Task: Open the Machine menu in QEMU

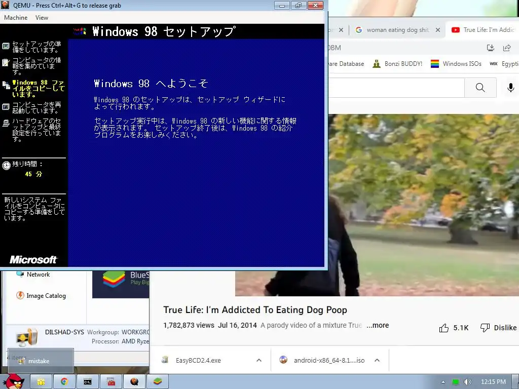Action: coord(16,18)
